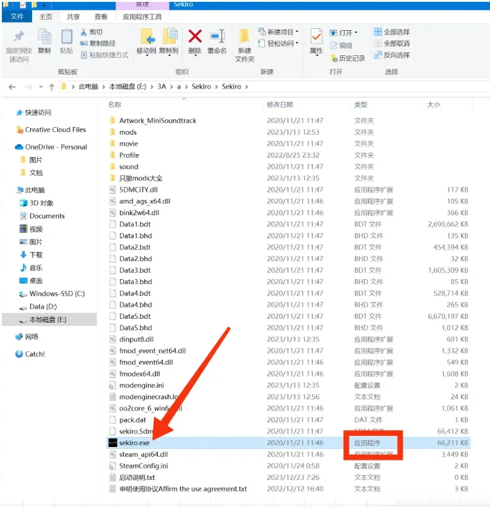Expand chevron after 3A in breadcrumb
The width and height of the screenshot is (490, 508).
171,87
